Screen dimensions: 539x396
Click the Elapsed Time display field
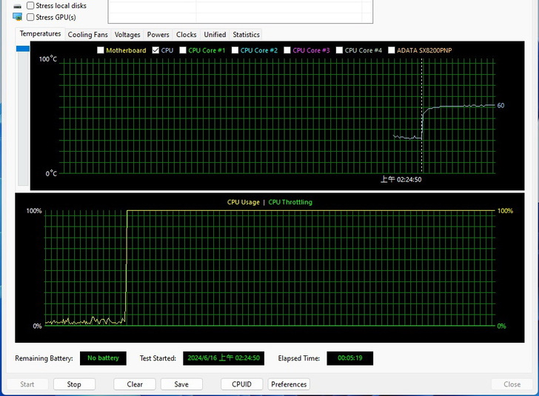(349, 358)
